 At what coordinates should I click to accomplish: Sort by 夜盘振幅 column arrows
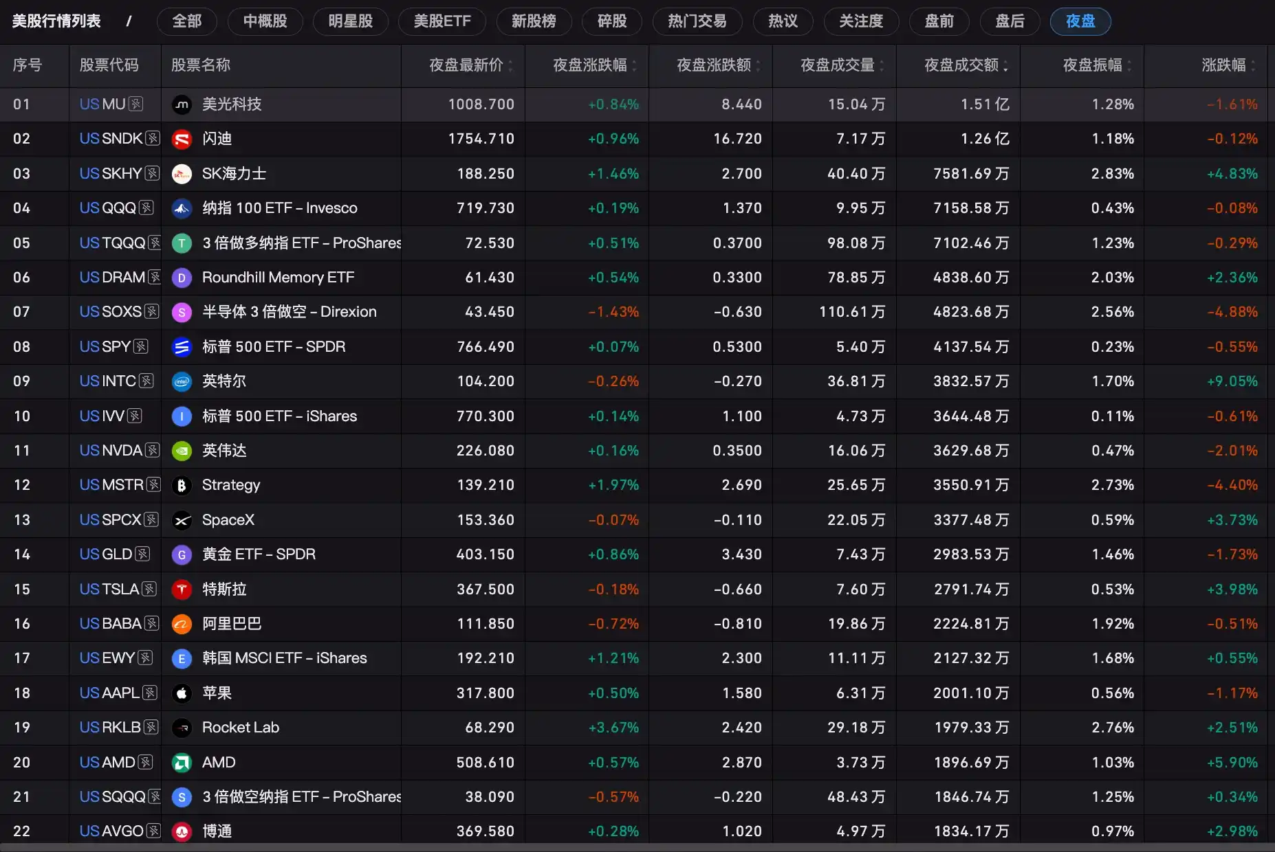(x=1129, y=65)
